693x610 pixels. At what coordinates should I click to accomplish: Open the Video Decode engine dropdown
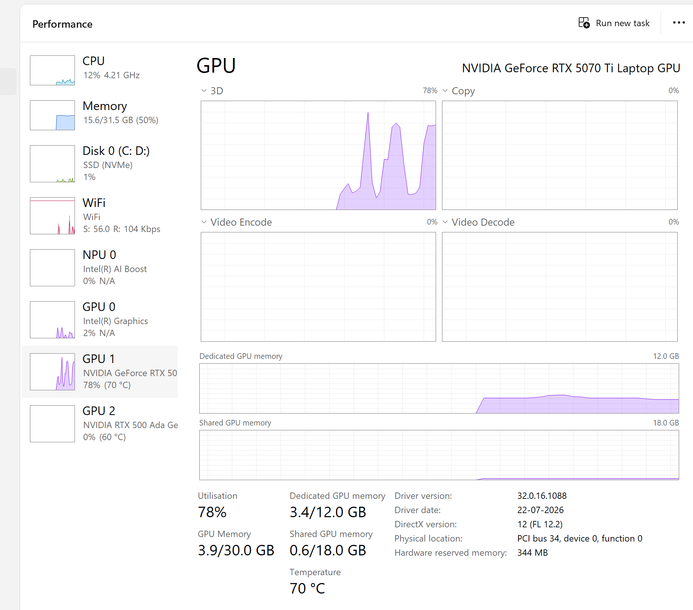pos(445,222)
